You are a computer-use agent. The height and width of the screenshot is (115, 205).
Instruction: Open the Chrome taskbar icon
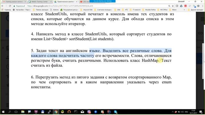click(x=56, y=112)
